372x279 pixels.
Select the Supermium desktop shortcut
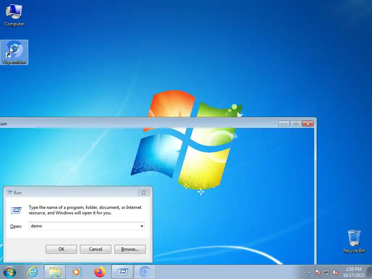pos(14,52)
